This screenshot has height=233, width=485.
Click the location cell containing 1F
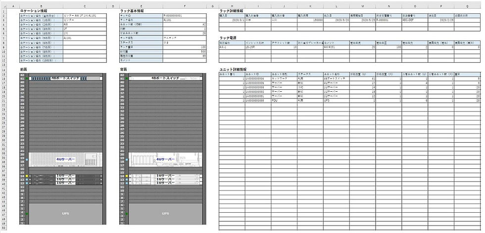tap(85, 29)
